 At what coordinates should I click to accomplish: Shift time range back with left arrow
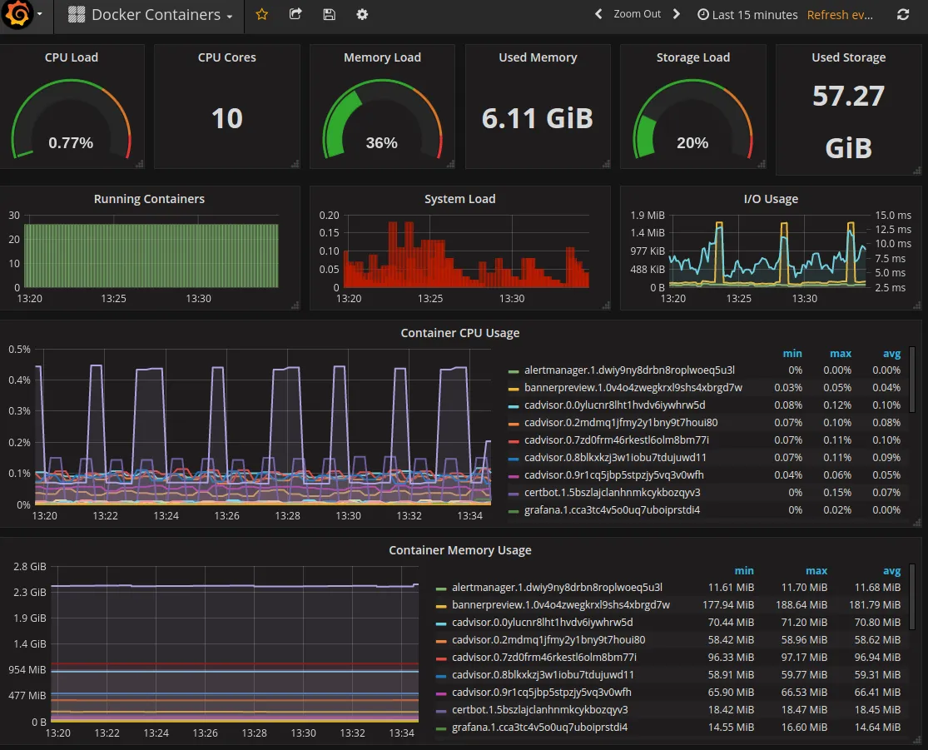click(598, 13)
